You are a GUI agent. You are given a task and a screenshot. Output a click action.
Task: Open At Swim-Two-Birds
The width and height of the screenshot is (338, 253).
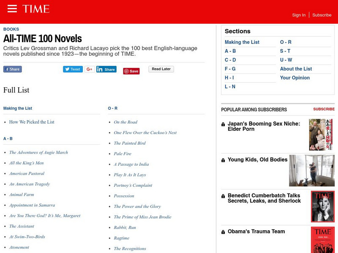tap(27, 237)
